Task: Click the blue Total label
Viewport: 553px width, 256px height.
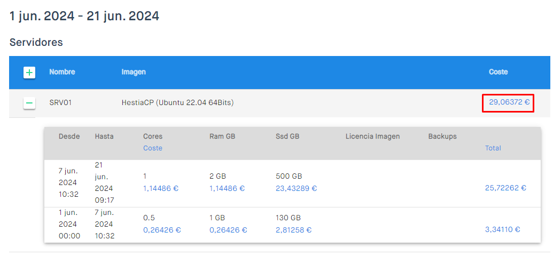Action: coord(493,148)
